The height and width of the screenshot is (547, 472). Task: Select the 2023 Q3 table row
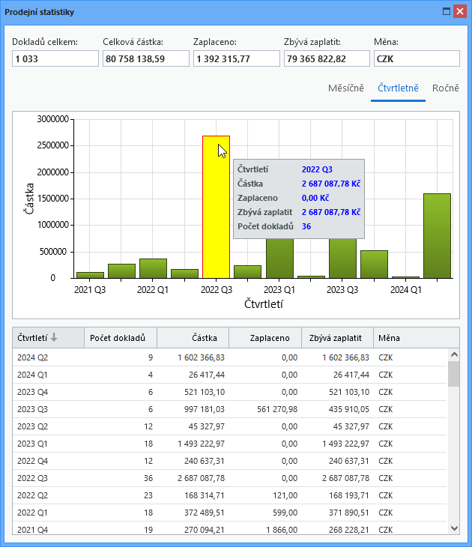point(229,409)
